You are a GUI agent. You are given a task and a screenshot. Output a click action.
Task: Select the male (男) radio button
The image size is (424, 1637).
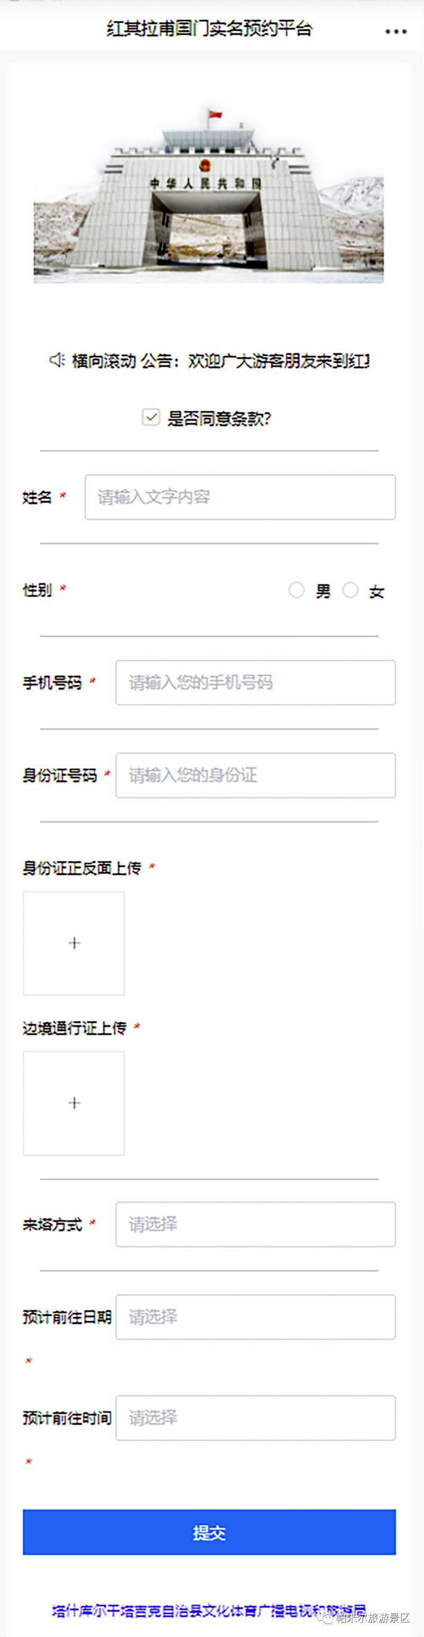296,590
